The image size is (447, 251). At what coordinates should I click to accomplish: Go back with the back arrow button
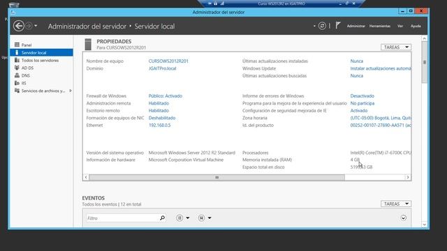(19, 26)
